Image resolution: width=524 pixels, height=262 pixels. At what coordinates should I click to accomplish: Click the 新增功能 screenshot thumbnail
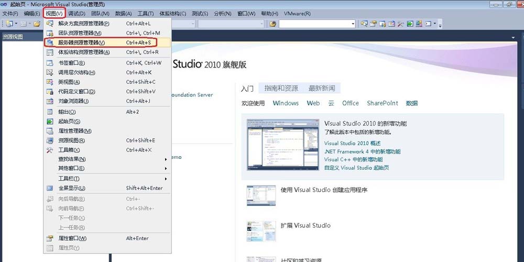(x=283, y=145)
